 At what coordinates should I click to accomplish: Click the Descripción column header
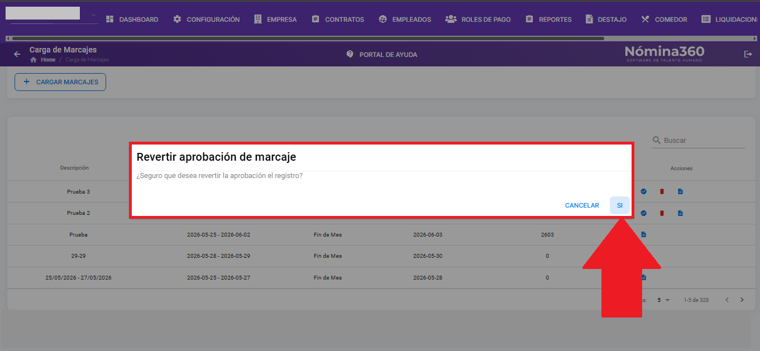click(x=74, y=168)
